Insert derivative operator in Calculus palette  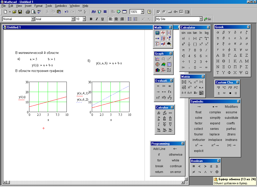(x=159, y=113)
